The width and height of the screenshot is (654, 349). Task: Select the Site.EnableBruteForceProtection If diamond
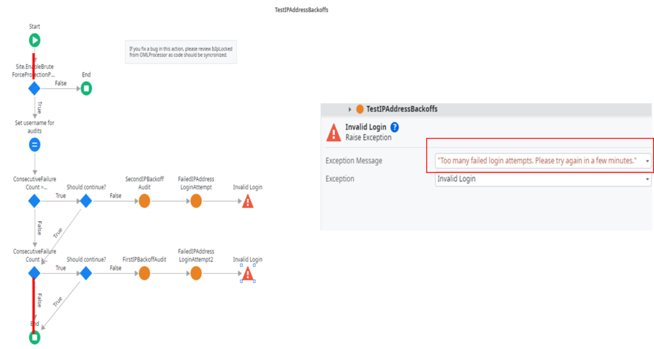[x=34, y=88]
